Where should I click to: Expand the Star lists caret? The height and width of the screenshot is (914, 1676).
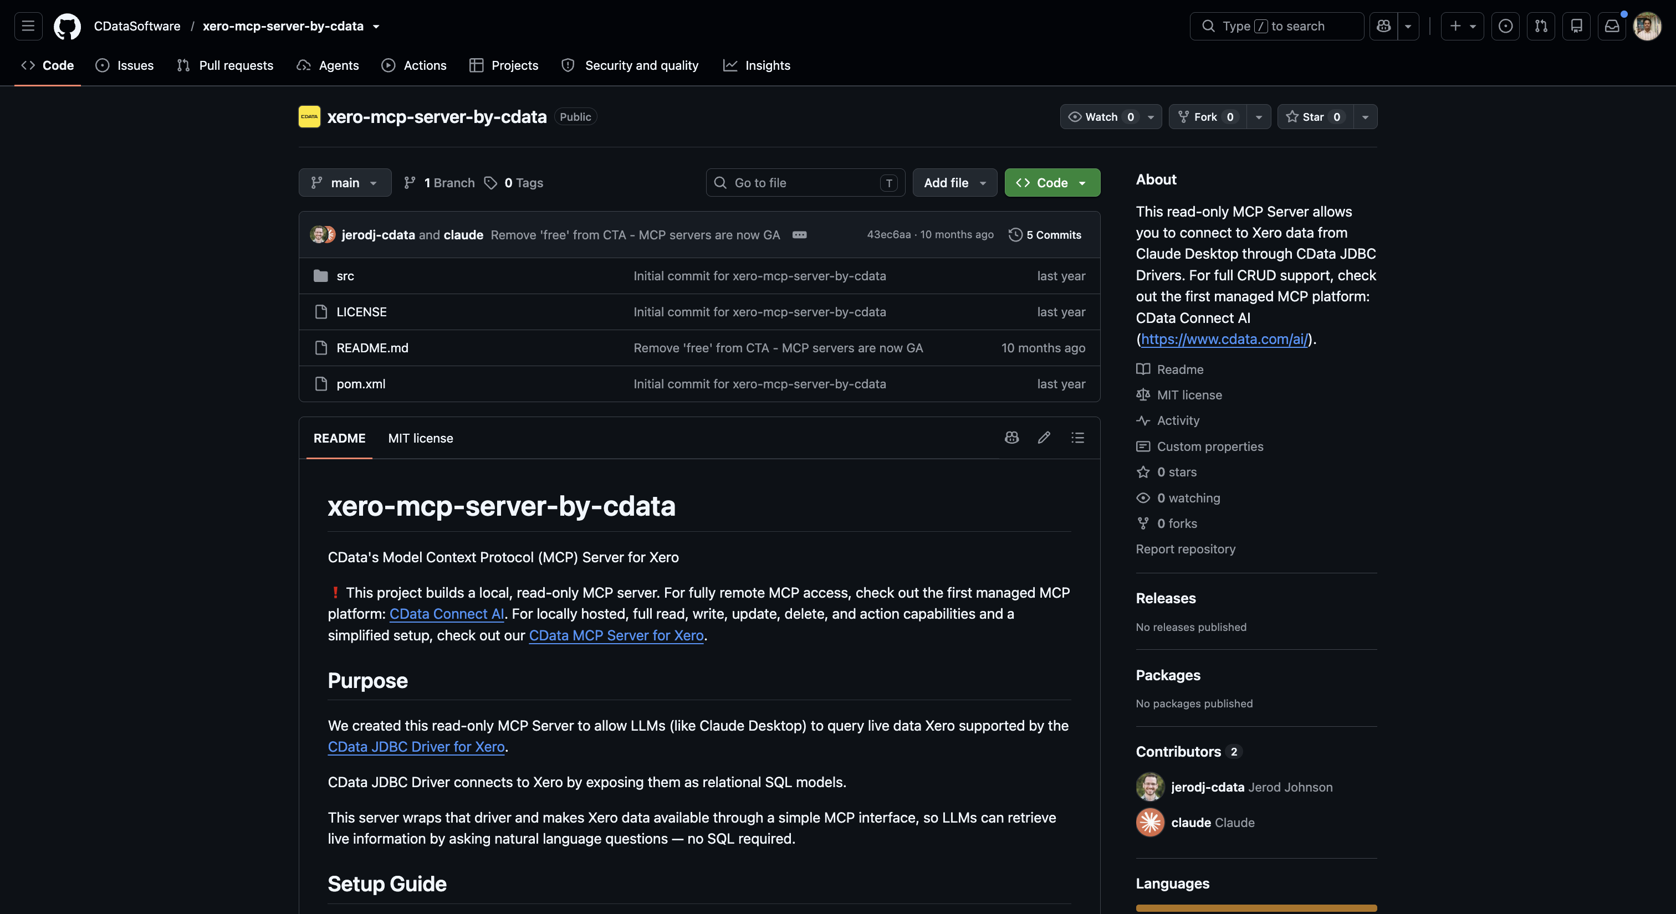point(1366,116)
